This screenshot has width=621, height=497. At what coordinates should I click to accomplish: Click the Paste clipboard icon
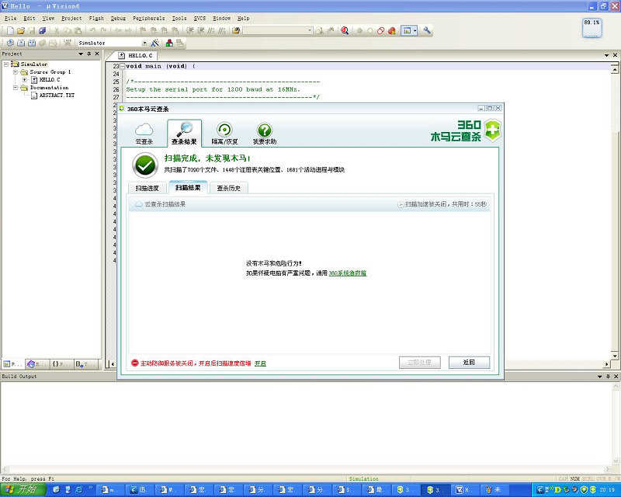[78, 30]
